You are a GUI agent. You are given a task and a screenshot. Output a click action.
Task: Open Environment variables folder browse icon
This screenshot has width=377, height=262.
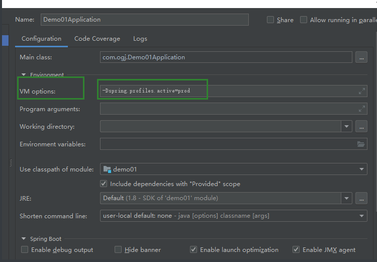[x=360, y=144]
